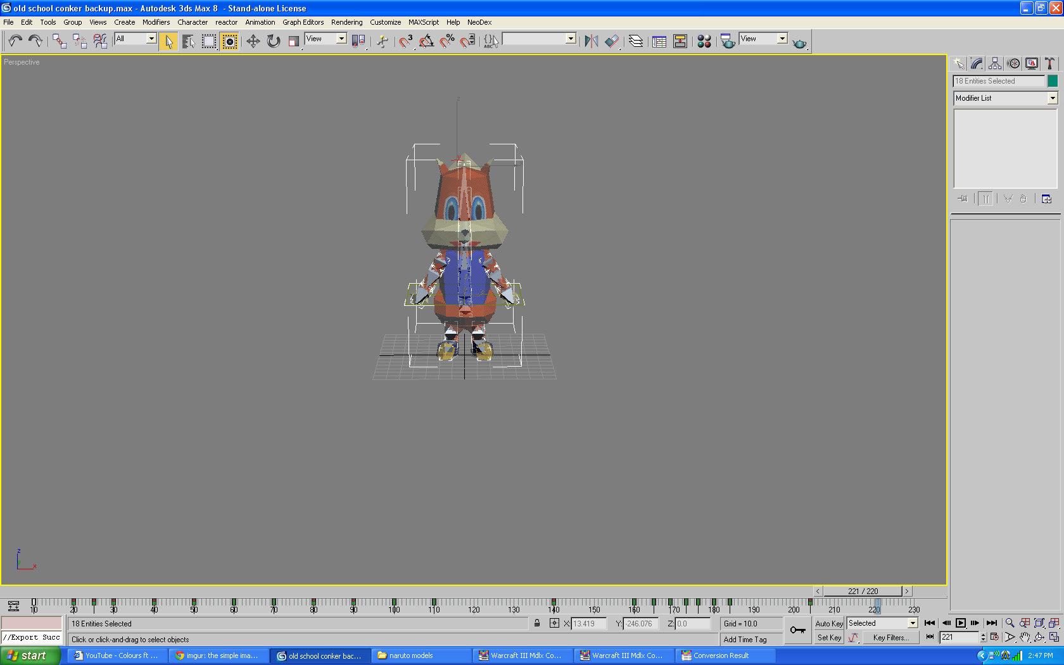Viewport: 1064px width, 665px height.
Task: Activate the Unlink Selection tool
Action: pyautogui.click(x=80, y=41)
